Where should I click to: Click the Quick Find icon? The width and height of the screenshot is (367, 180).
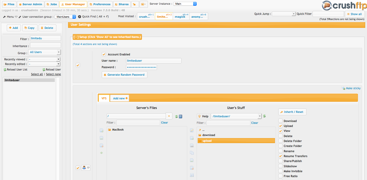(x=80, y=17)
